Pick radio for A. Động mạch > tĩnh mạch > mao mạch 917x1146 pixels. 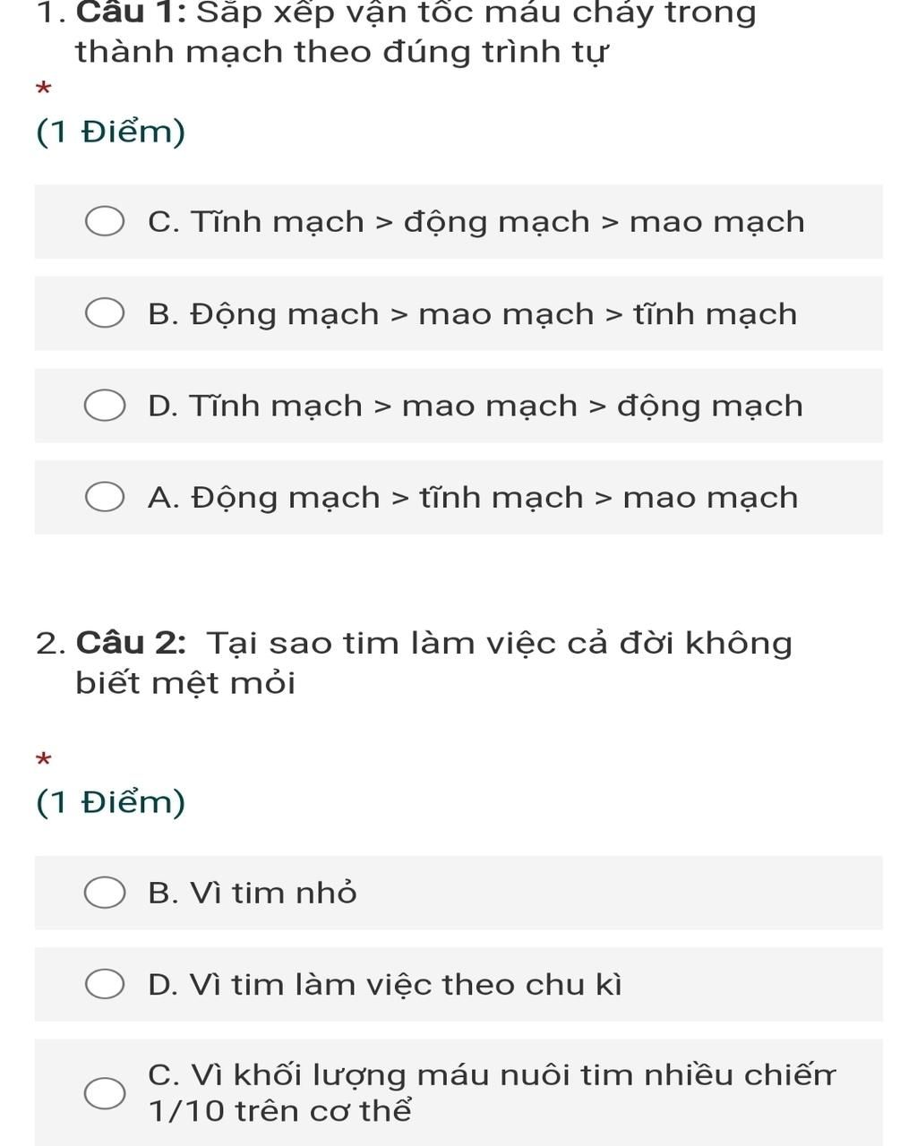pyautogui.click(x=105, y=498)
